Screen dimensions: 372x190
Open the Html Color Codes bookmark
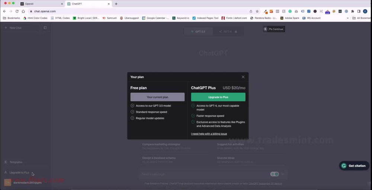pos(35,18)
